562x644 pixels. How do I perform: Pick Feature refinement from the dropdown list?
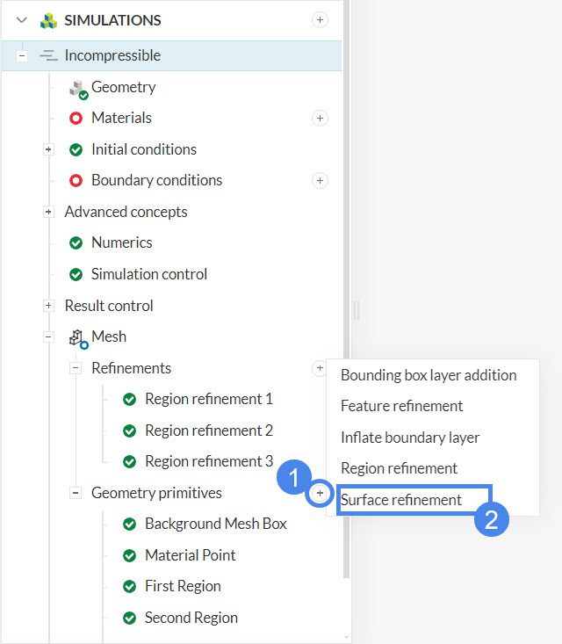click(x=402, y=406)
